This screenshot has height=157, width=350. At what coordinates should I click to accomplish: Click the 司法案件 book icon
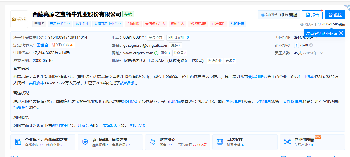(220, 142)
